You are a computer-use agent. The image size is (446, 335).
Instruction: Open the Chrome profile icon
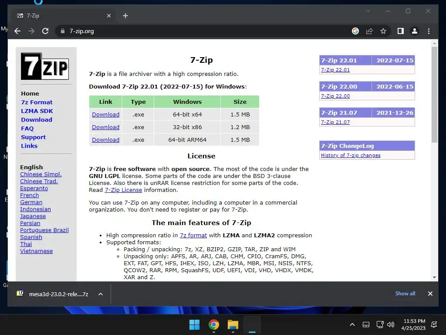(415, 31)
